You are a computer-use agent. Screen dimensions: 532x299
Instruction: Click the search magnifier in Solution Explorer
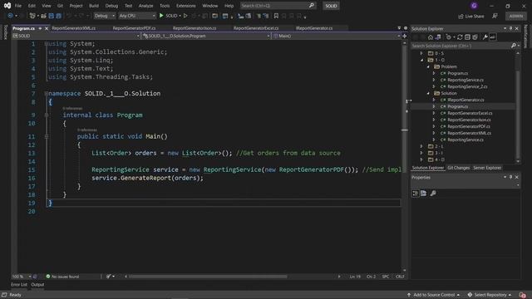click(x=514, y=46)
